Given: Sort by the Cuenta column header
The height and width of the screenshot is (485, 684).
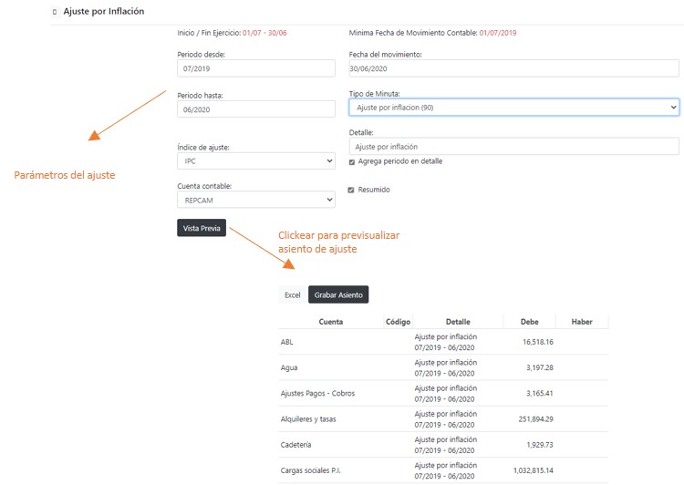Looking at the screenshot, I should click(331, 322).
